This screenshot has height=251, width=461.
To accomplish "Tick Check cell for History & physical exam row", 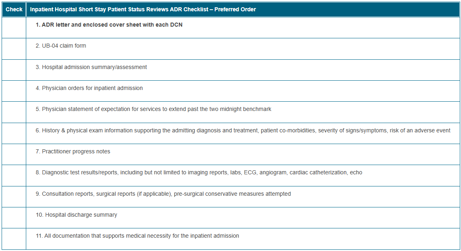I will (x=14, y=133).
